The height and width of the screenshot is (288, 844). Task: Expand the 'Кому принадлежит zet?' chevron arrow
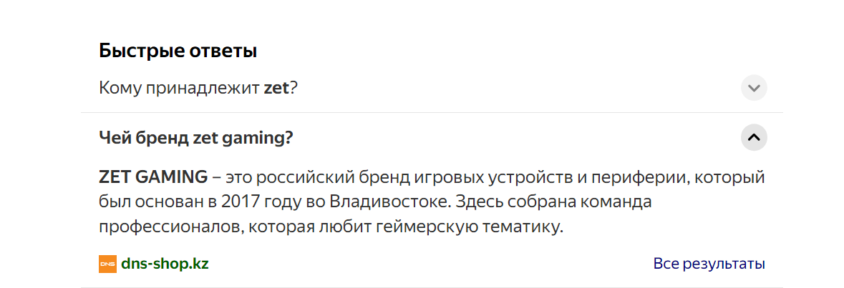tap(754, 88)
